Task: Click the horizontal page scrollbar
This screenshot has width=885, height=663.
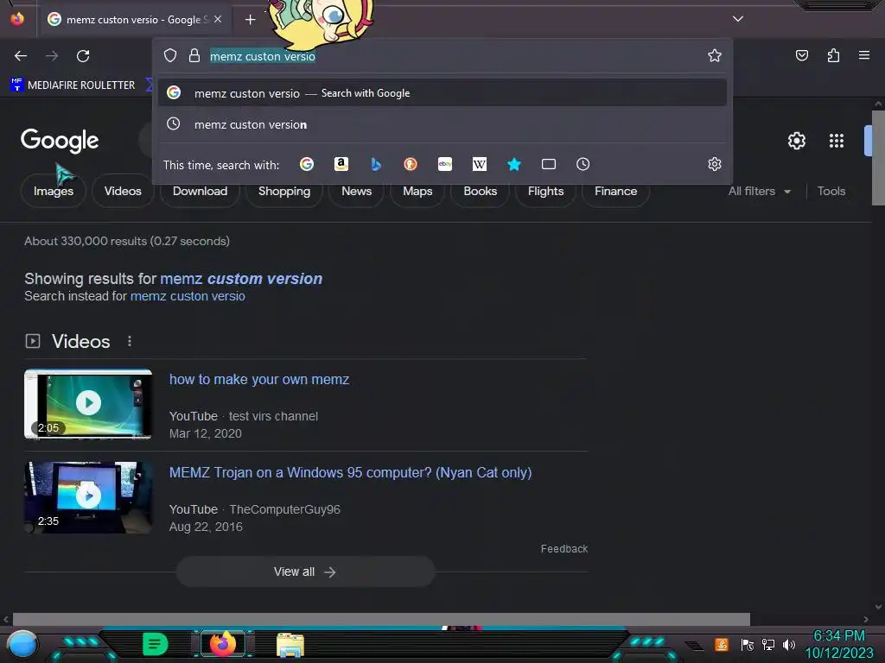Action: pyautogui.click(x=381, y=619)
